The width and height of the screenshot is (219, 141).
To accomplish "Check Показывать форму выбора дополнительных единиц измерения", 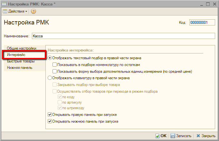I will (54, 71).
